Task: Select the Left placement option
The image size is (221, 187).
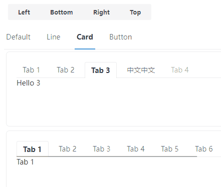Action: click(x=24, y=12)
